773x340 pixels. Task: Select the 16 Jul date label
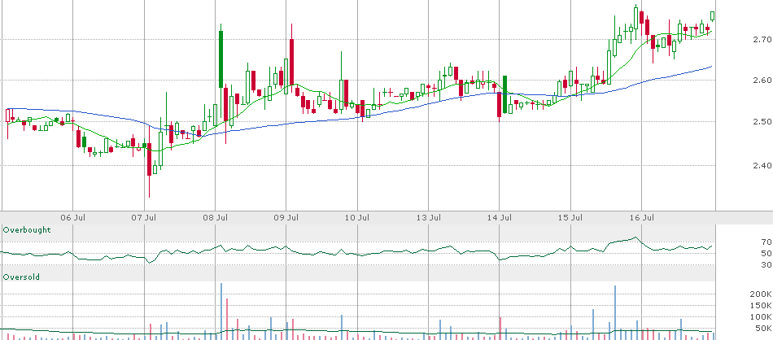point(644,217)
